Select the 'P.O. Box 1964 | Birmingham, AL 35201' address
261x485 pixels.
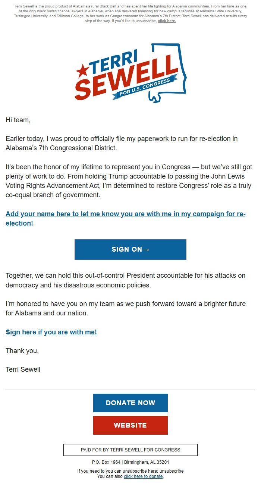point(130,461)
